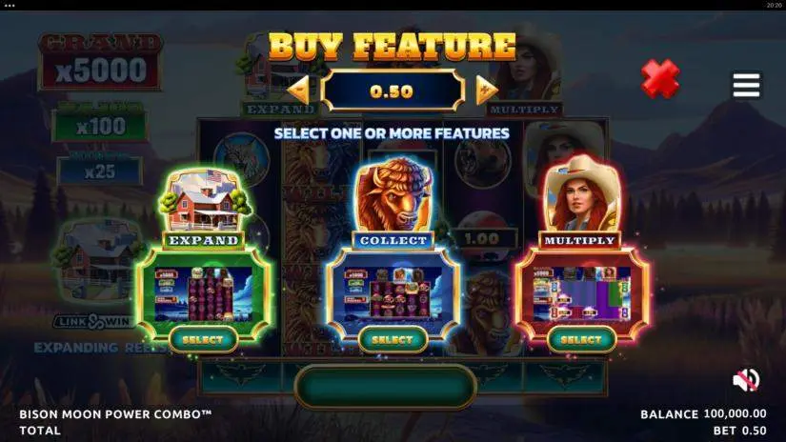Image resolution: width=786 pixels, height=442 pixels.
Task: Select the Multiply feature
Action: (x=581, y=340)
